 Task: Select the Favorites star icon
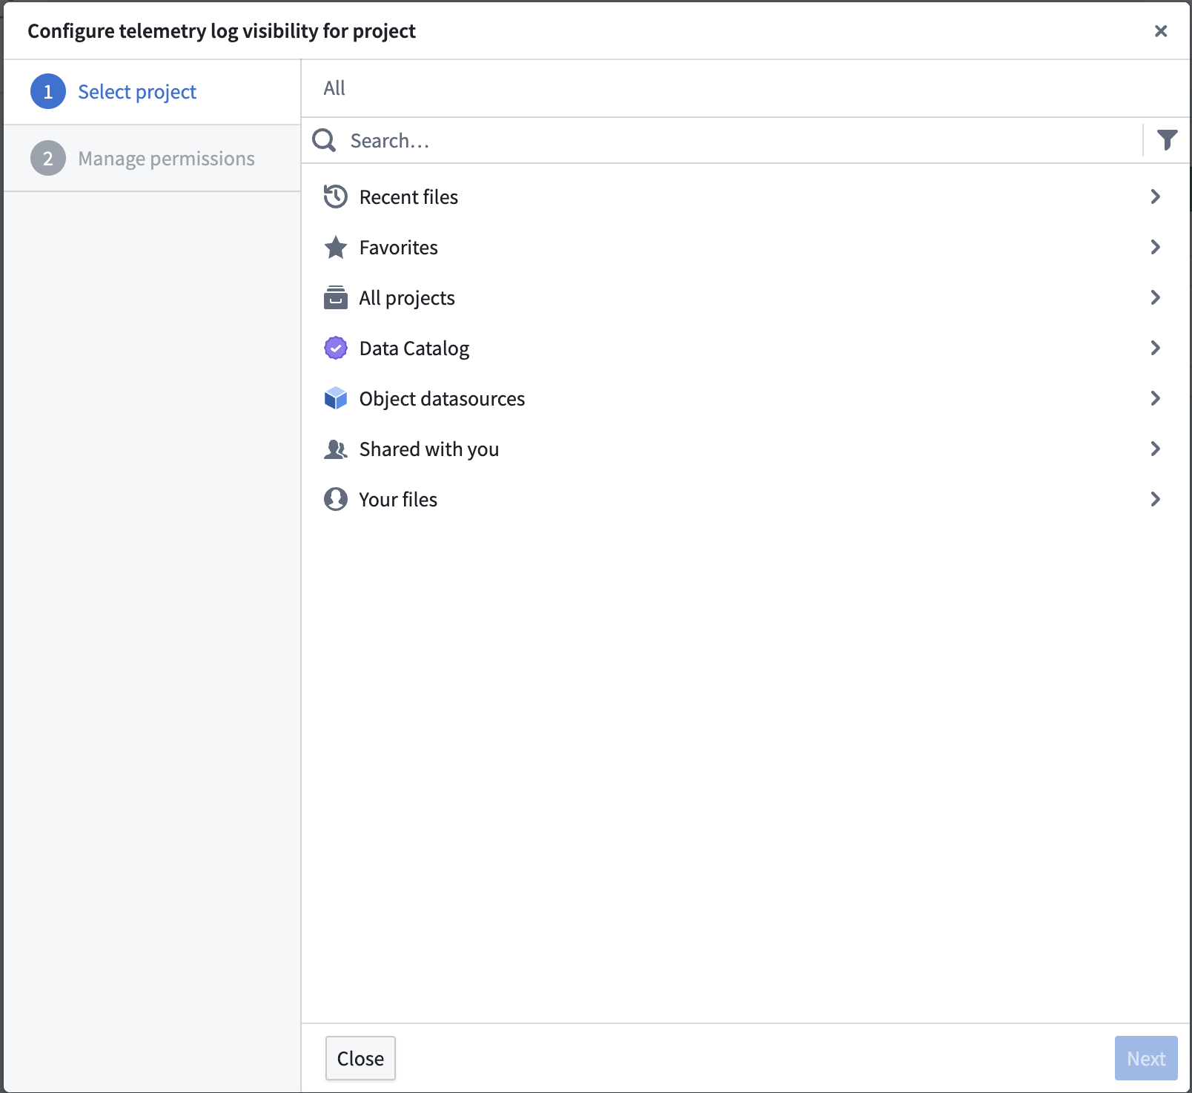[x=336, y=247]
